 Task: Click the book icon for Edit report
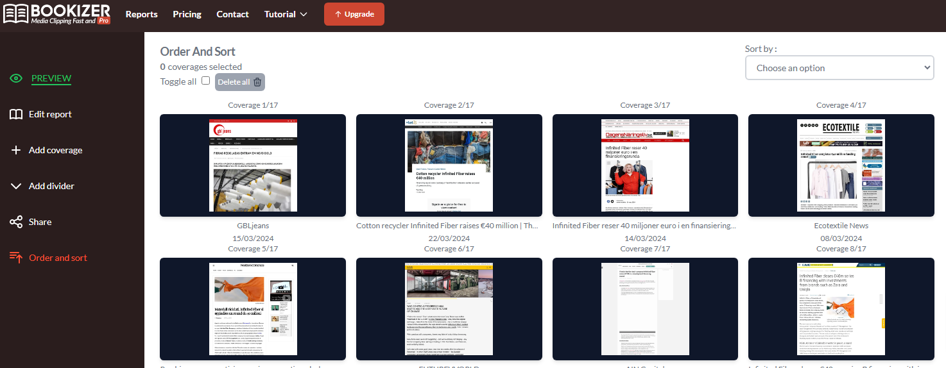coord(16,114)
